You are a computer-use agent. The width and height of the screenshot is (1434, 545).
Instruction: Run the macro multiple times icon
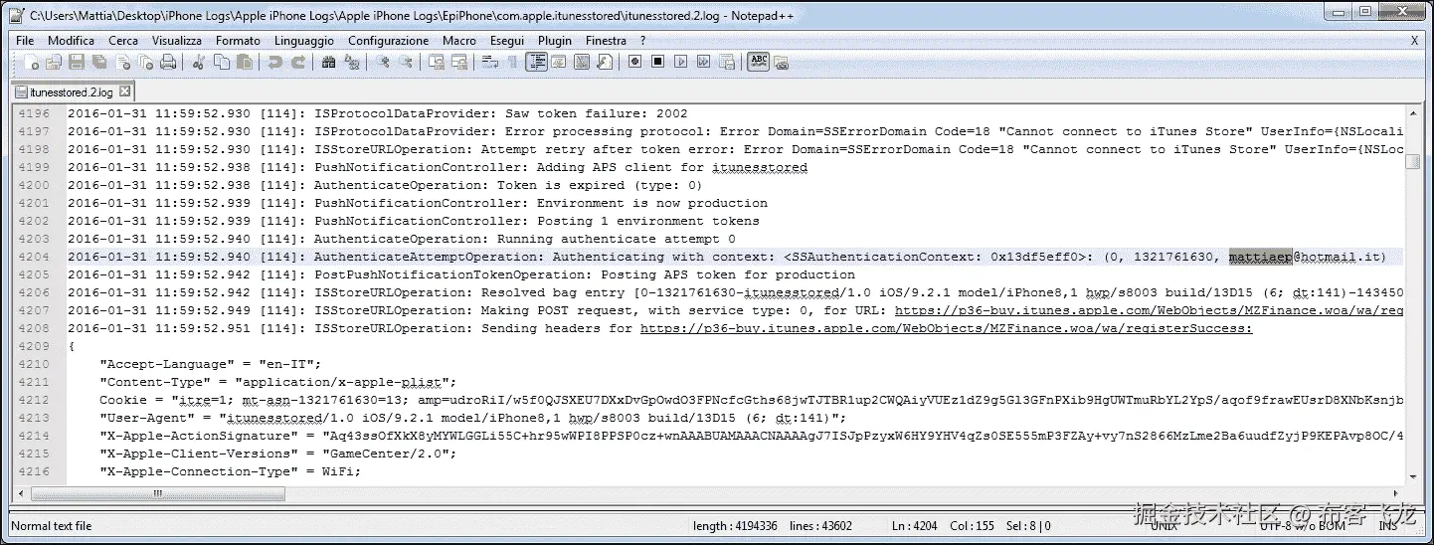704,63
